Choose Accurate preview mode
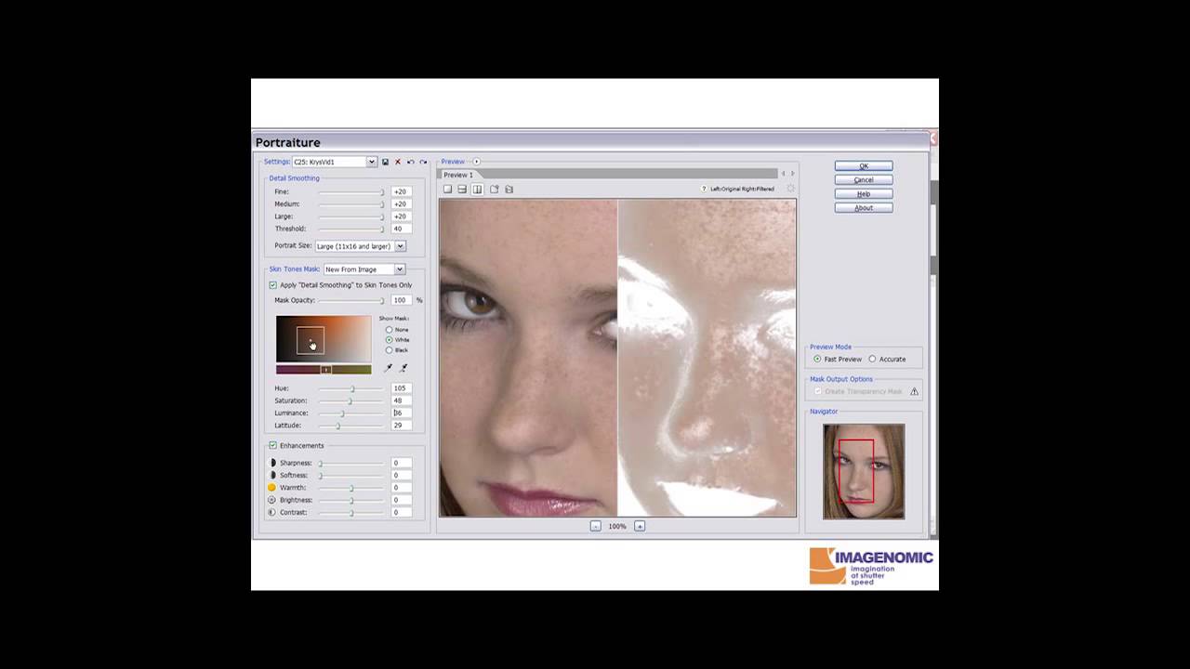Image resolution: width=1190 pixels, height=669 pixels. (872, 359)
